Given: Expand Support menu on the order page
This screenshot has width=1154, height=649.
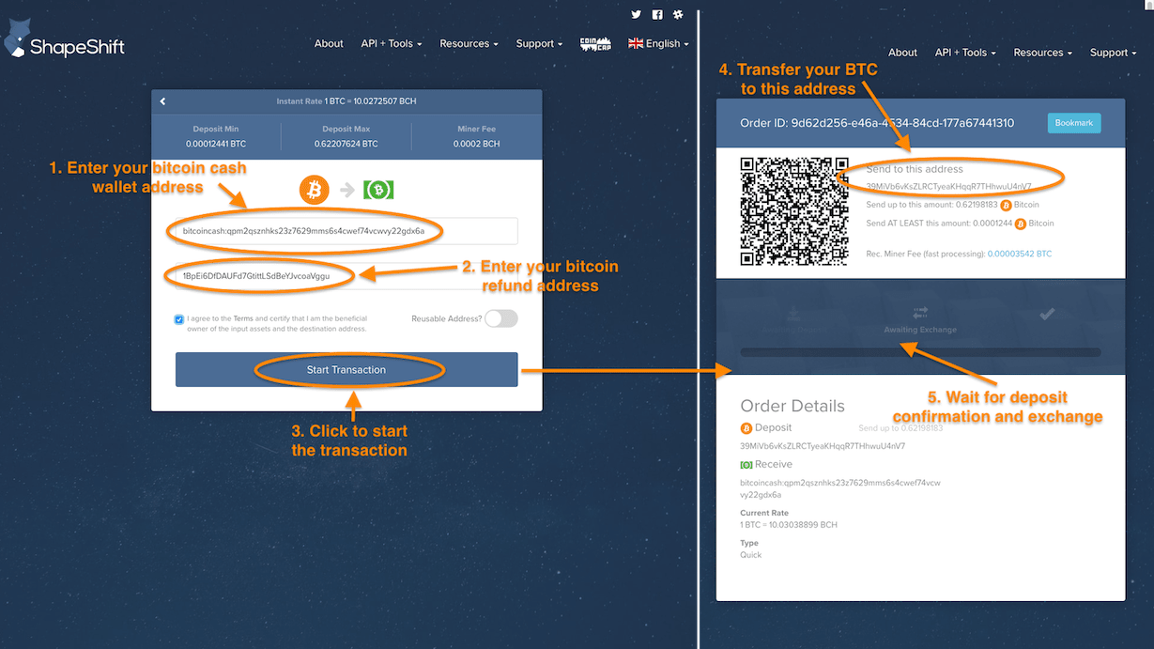Looking at the screenshot, I should 1113,53.
